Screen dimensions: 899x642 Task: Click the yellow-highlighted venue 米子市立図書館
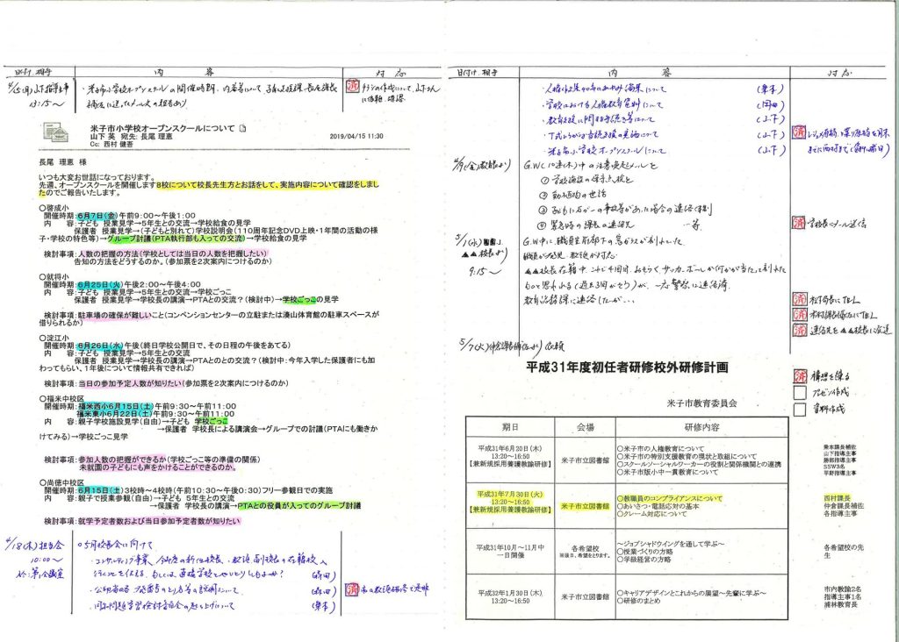pyautogui.click(x=585, y=506)
